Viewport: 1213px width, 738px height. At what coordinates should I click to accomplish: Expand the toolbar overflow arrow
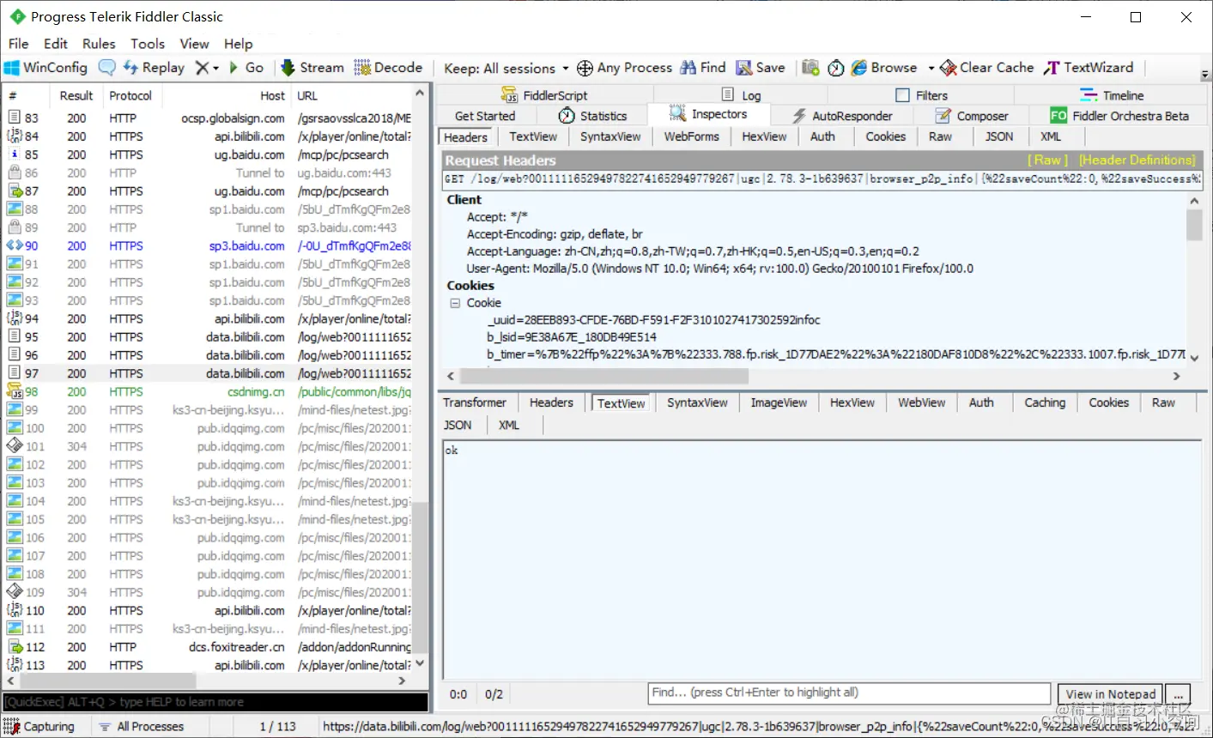[x=1204, y=75]
